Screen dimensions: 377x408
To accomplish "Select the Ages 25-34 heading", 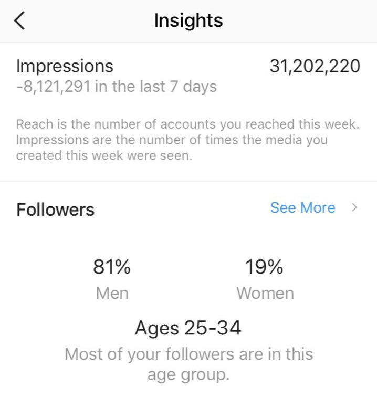I will (188, 328).
